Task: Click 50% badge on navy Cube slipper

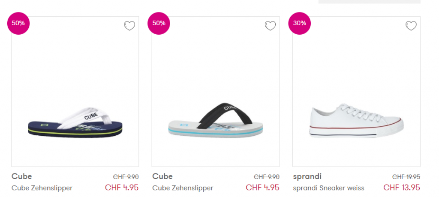Action: (x=18, y=24)
